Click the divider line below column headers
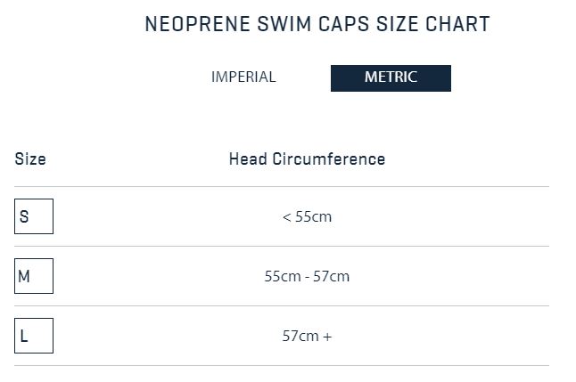This screenshot has height=382, width=576. [282, 186]
